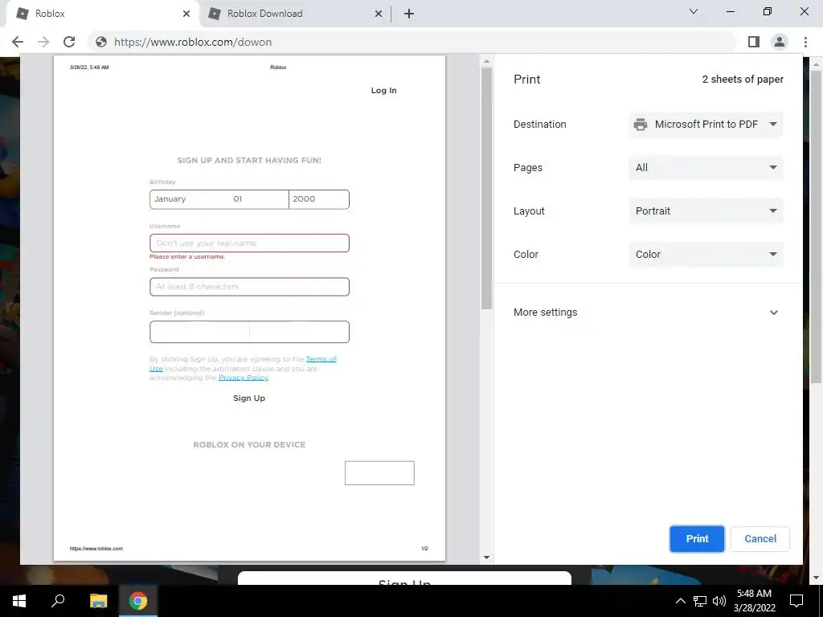Open the Destination printer dropdown

tap(706, 125)
